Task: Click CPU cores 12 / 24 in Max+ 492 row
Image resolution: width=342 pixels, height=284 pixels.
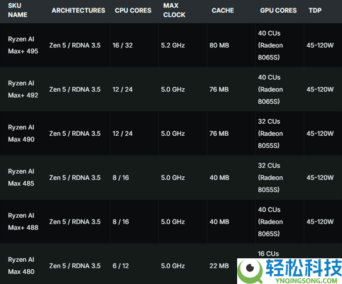Action: pyautogui.click(x=123, y=90)
